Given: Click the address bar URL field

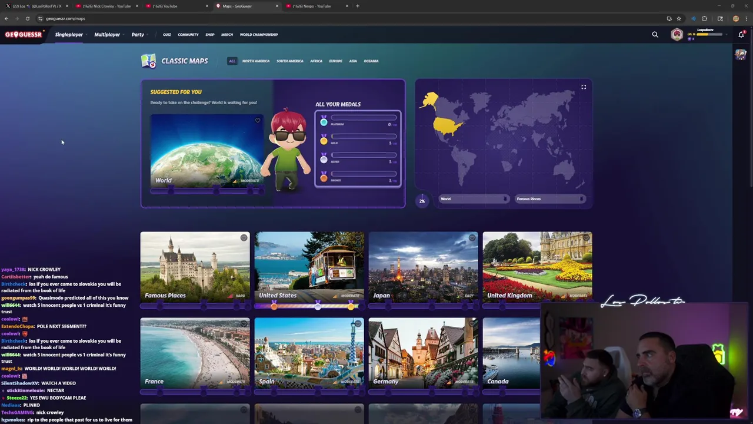Looking at the screenshot, I should click(353, 18).
